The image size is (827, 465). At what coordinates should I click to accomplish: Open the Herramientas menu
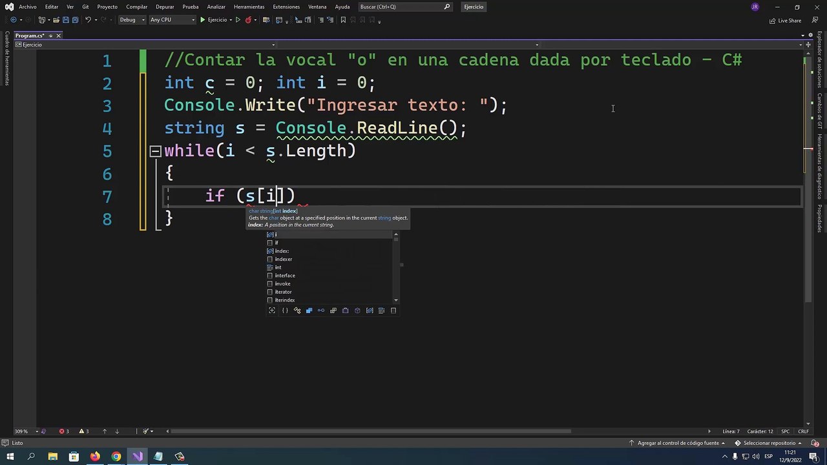point(249,6)
